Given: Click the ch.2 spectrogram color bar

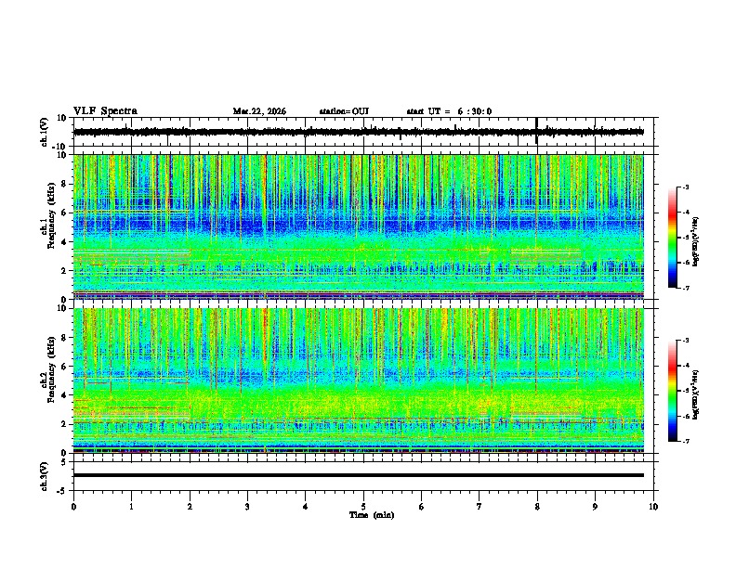Looking at the screenshot, I should pos(673,391).
